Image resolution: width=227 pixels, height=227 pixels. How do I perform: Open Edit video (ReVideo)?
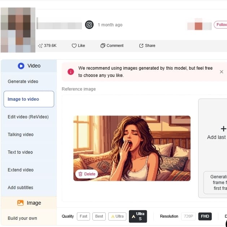click(28, 117)
